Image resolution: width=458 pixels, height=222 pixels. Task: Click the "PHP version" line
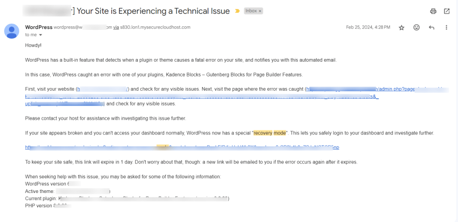click(x=48, y=205)
